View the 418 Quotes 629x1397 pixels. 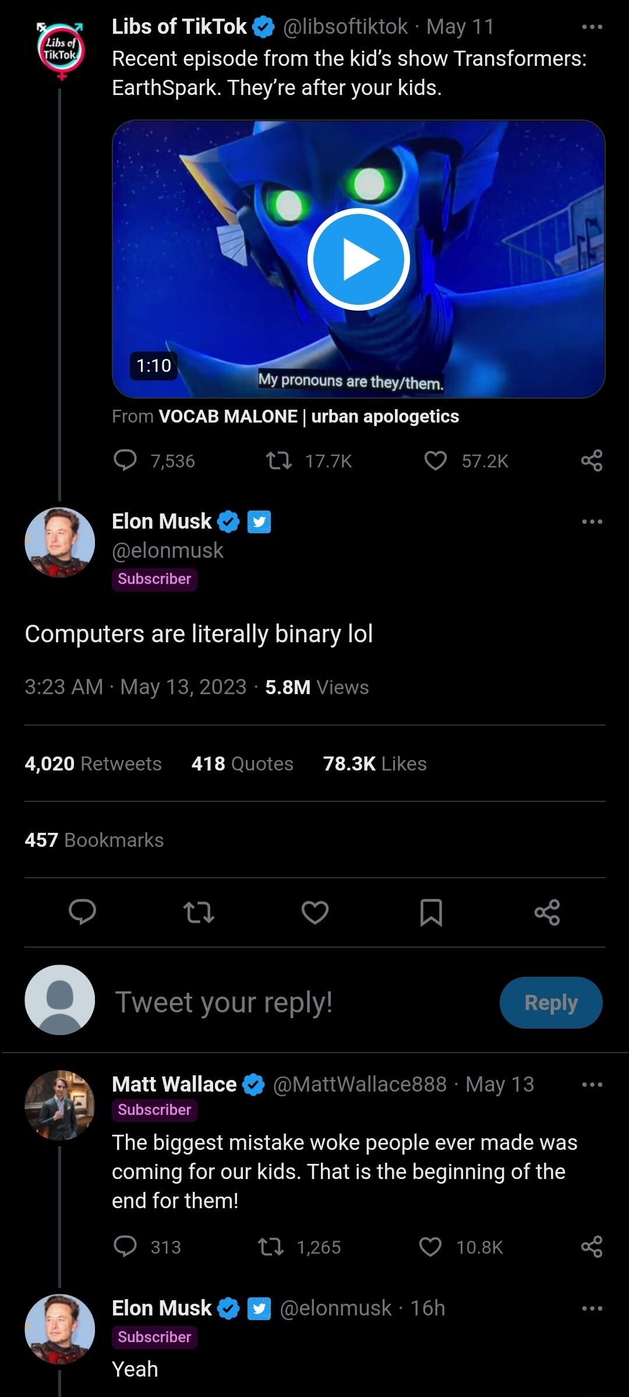tap(242, 763)
